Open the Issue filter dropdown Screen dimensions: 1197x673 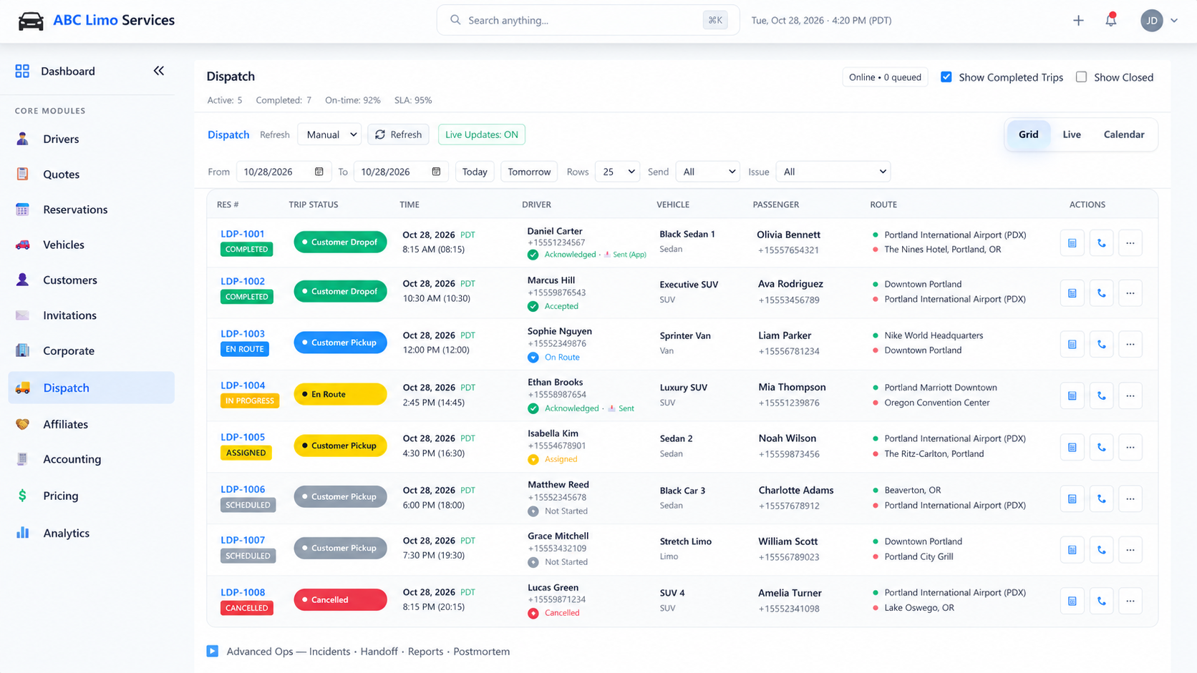[x=833, y=172]
